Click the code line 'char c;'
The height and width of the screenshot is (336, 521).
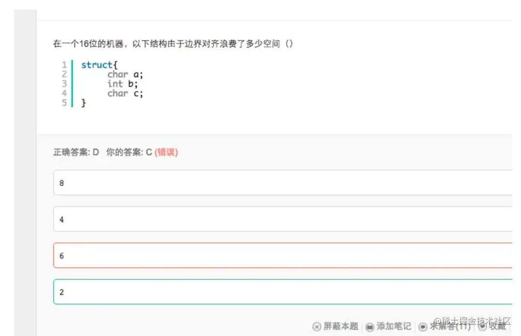(x=125, y=93)
